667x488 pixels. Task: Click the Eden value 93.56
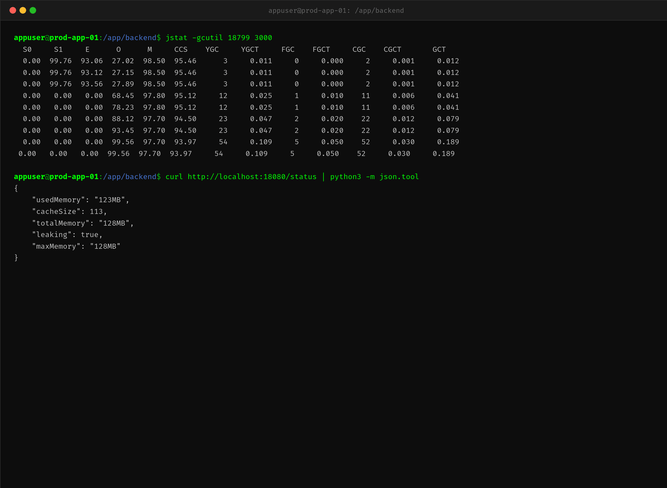coord(92,84)
